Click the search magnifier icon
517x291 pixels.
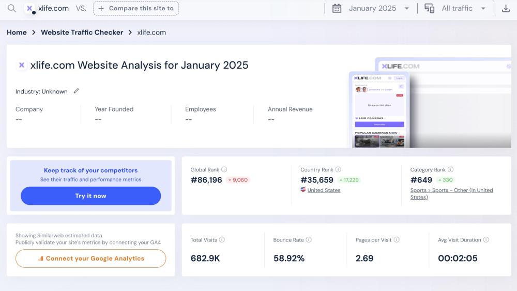coord(11,8)
